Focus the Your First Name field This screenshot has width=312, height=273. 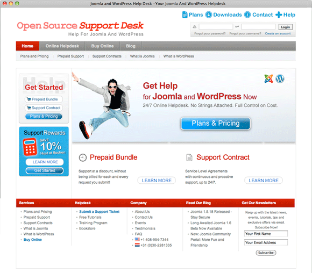tap(266, 234)
